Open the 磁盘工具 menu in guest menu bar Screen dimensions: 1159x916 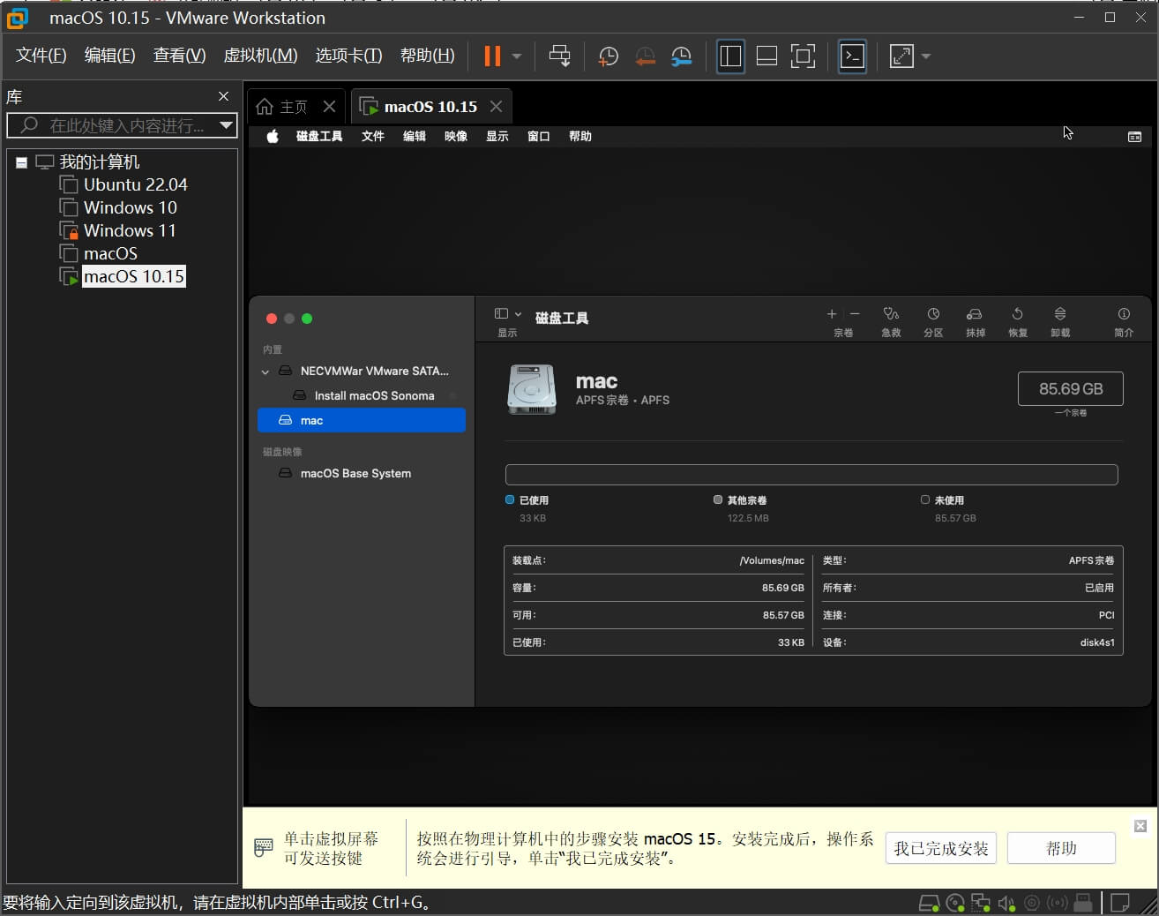tap(319, 136)
